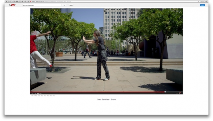
Task: Click the new tab plus button
Action: click(x=28, y=1)
